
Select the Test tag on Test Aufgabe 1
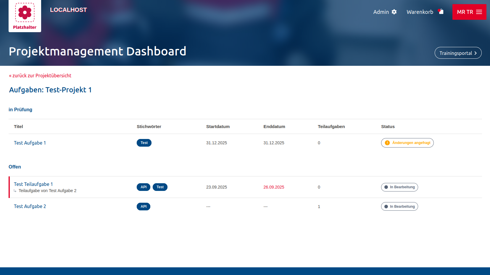tap(144, 143)
